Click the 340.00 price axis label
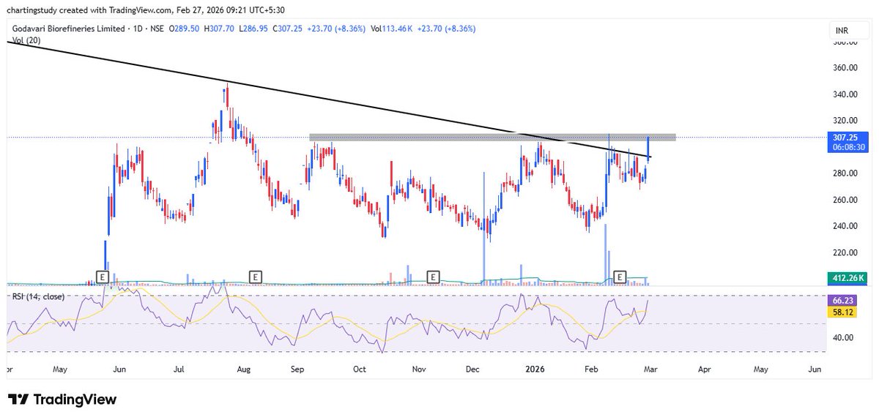 coord(845,94)
